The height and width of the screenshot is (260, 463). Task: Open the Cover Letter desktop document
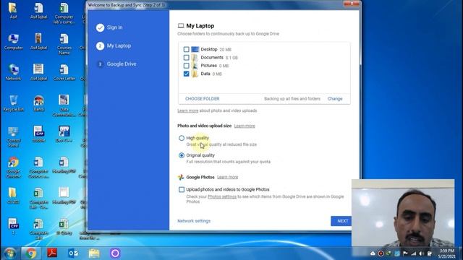(64, 72)
